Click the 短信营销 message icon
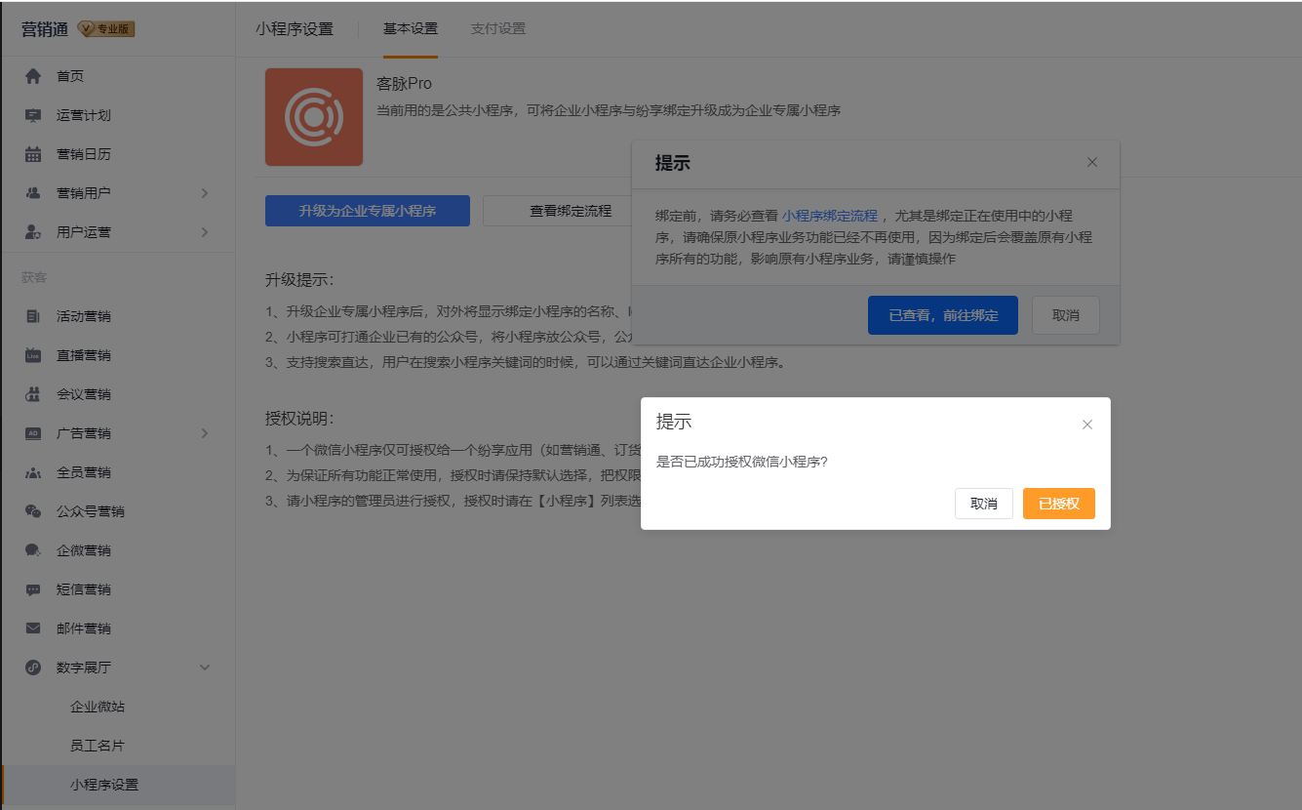Viewport: 1302px width, 810px height. click(x=33, y=589)
